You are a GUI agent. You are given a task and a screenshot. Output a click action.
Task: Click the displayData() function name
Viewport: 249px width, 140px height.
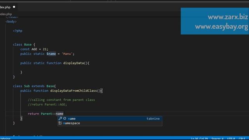[x=74, y=63]
